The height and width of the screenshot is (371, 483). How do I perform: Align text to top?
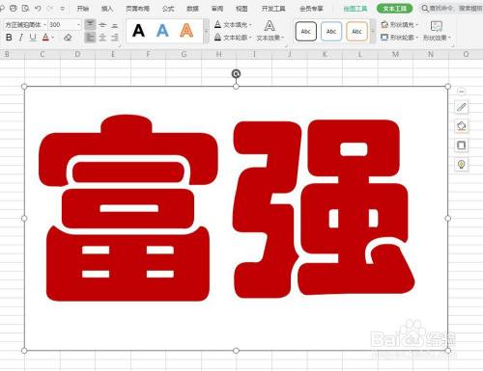click(90, 25)
